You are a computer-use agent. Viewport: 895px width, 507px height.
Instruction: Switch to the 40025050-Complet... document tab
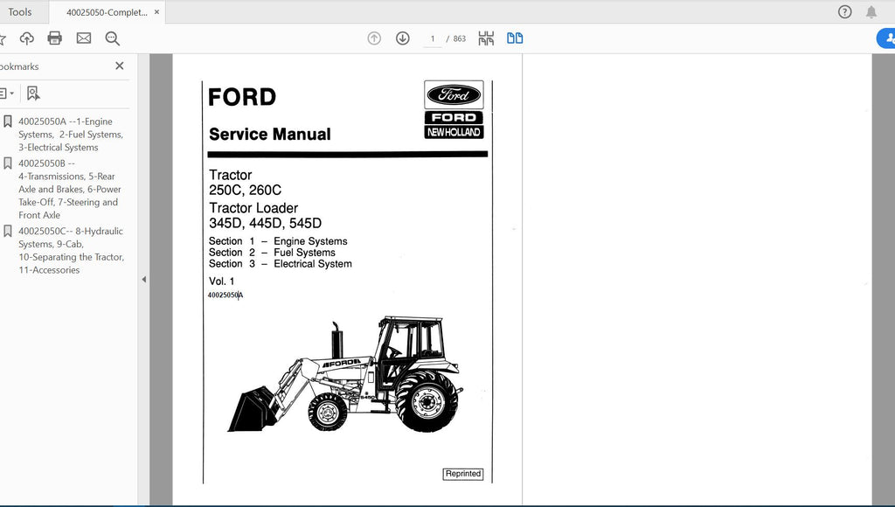pos(106,12)
